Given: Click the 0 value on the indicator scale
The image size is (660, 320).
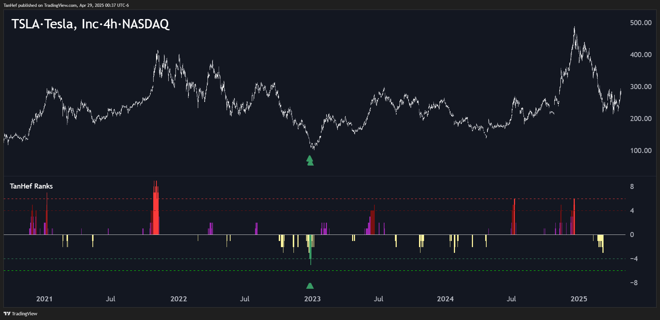Looking at the screenshot, I should 632,235.
